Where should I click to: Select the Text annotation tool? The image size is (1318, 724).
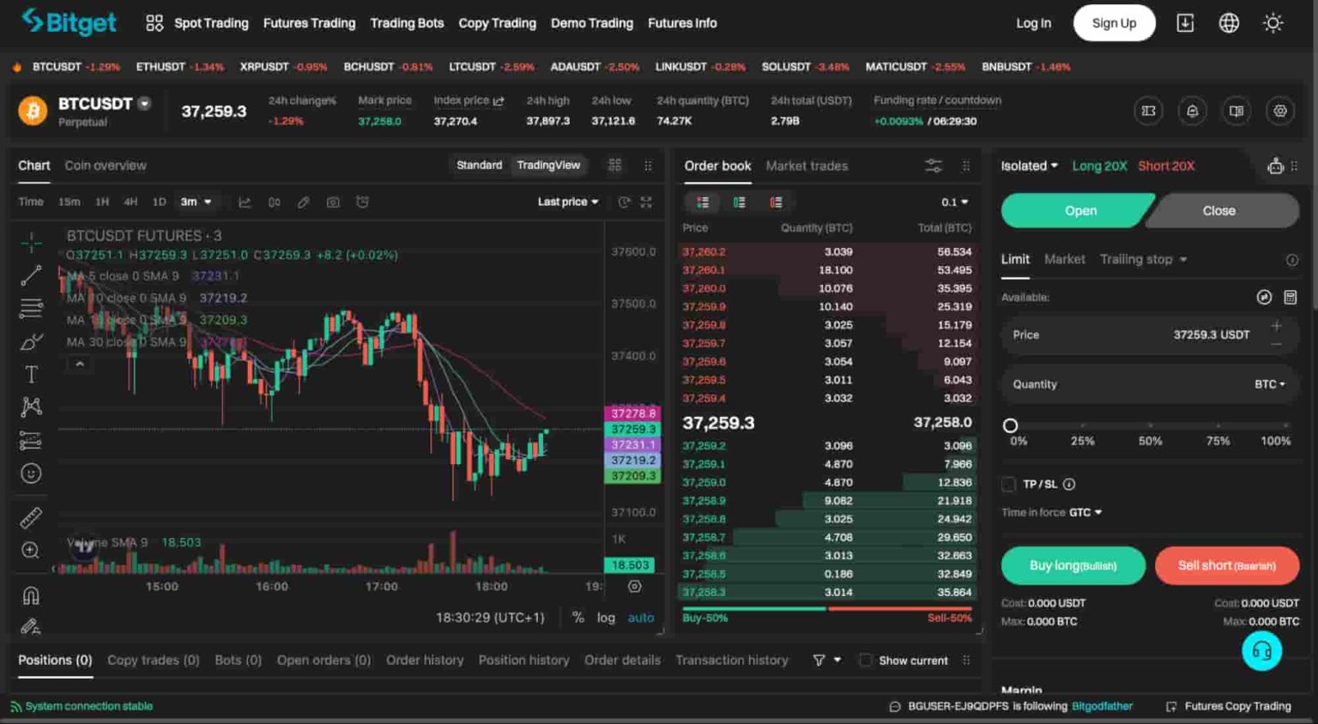click(30, 373)
